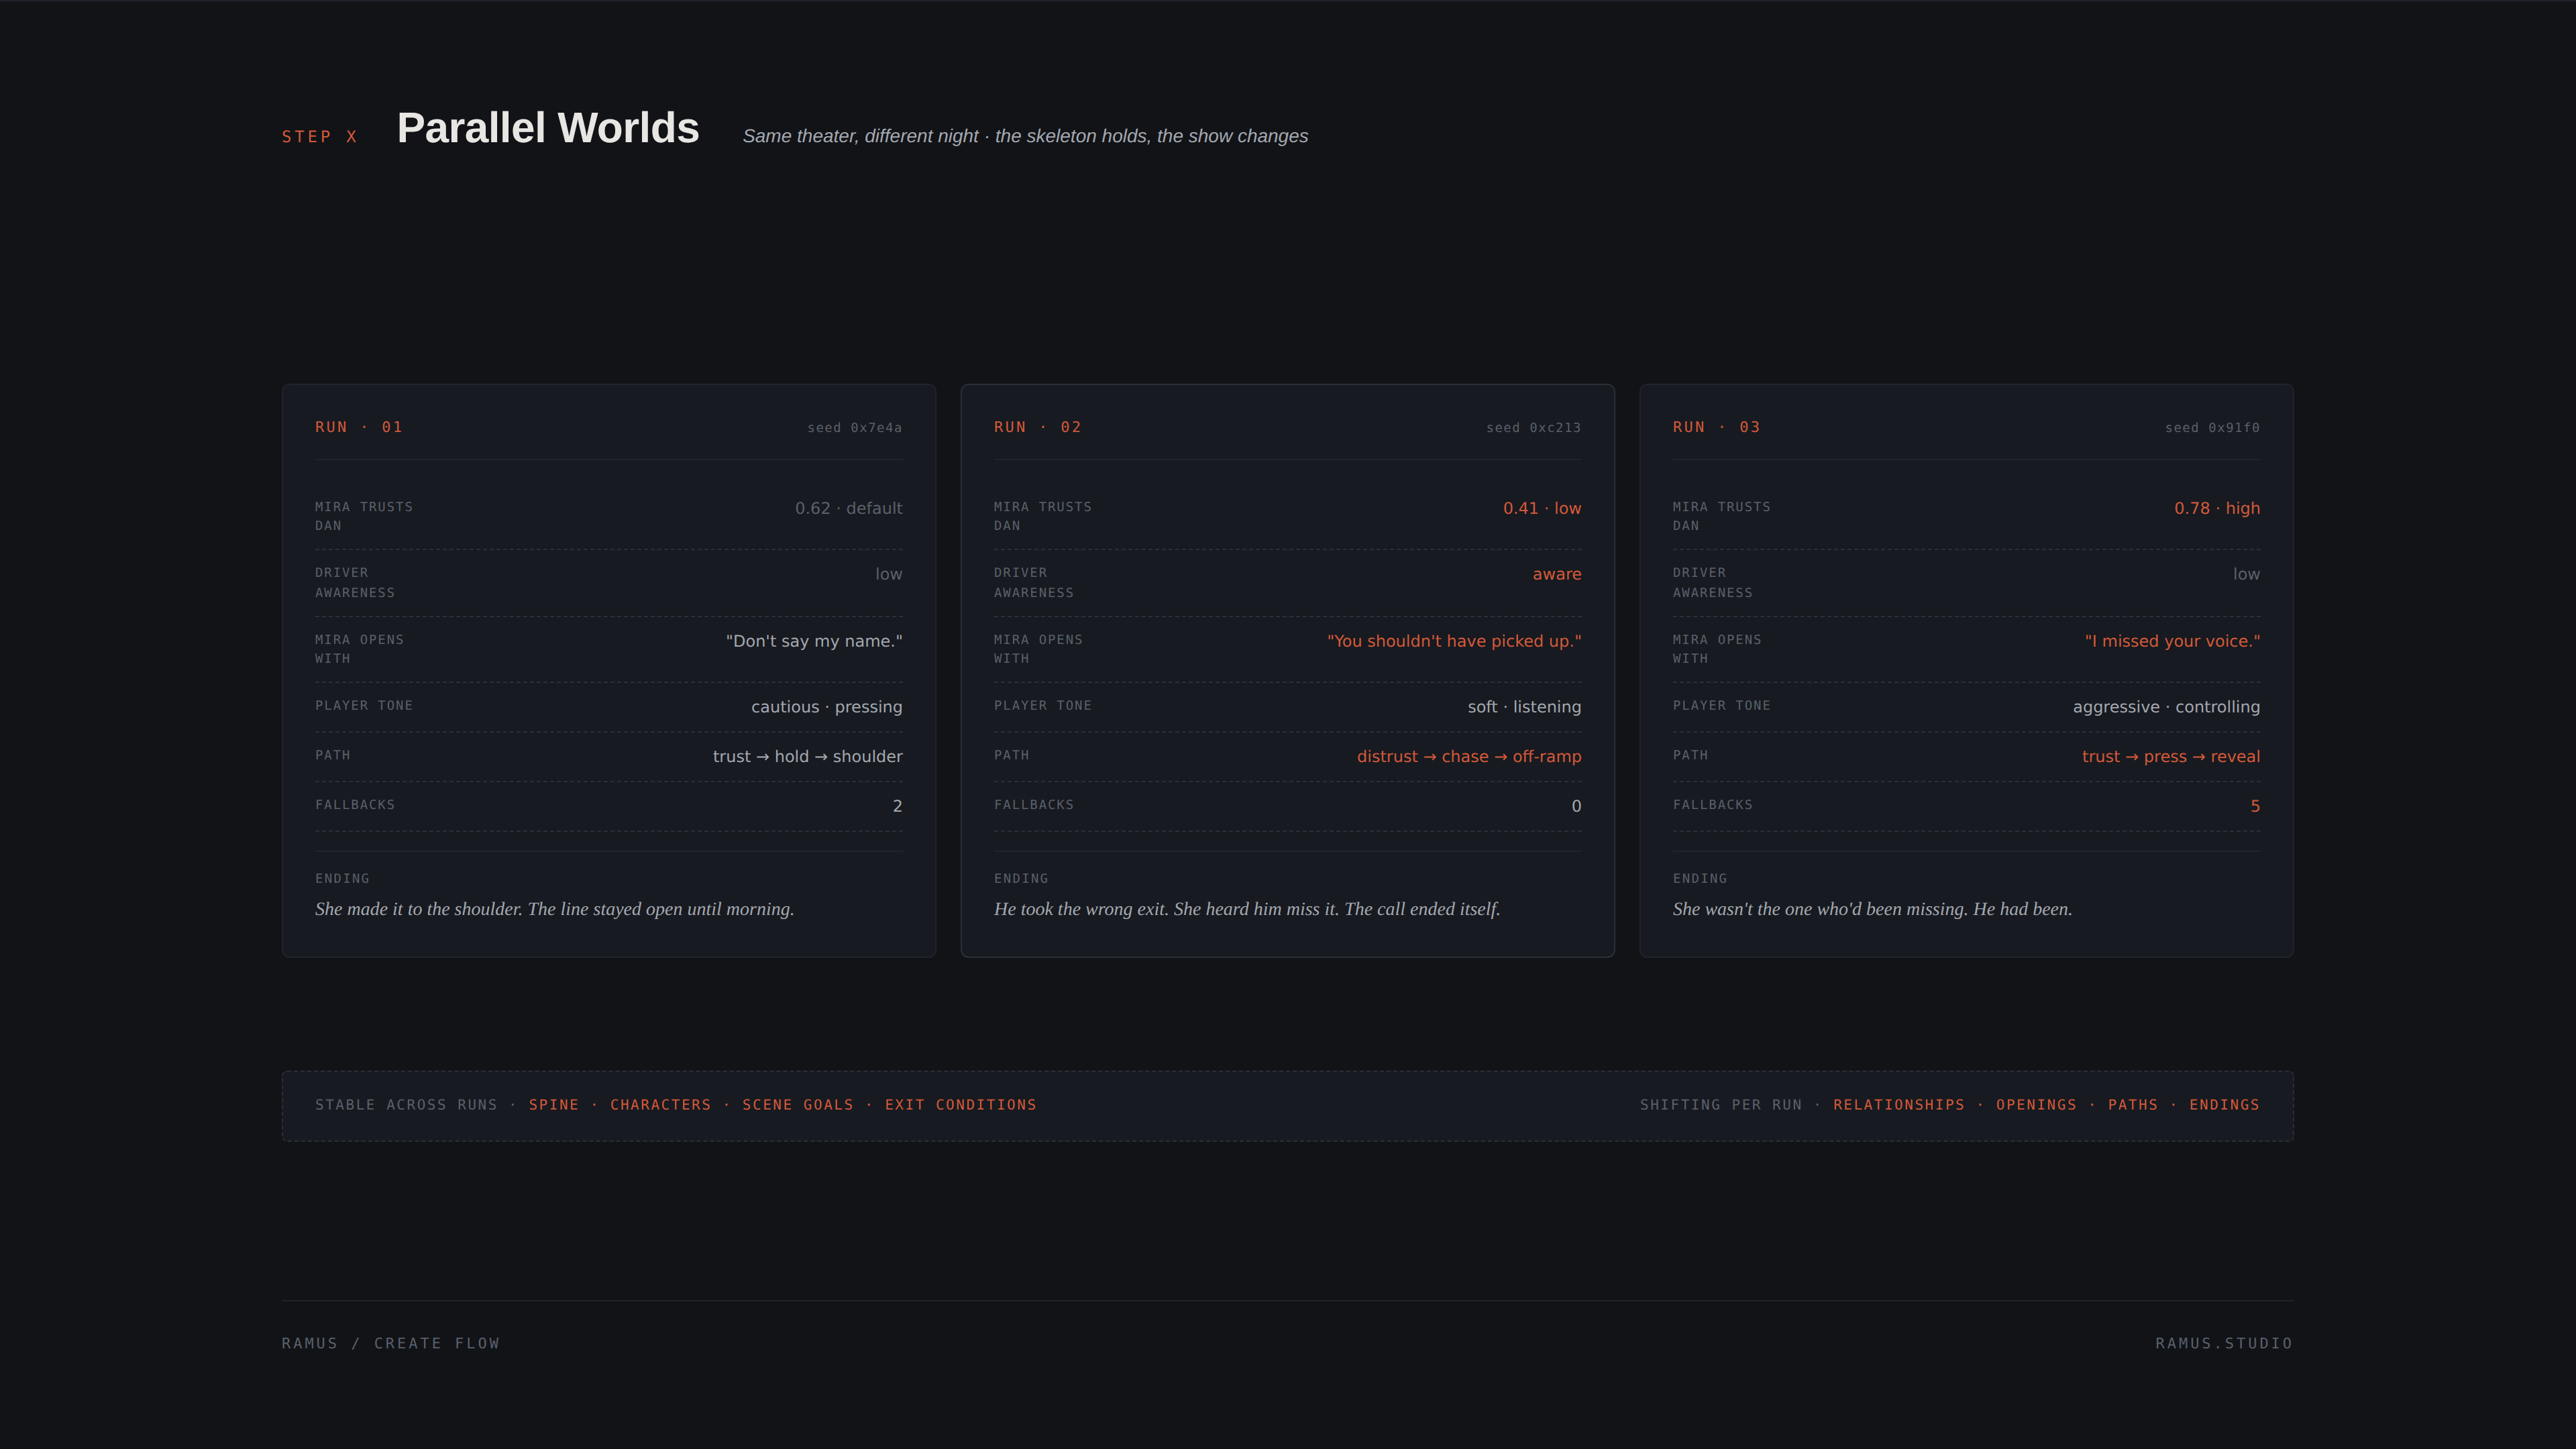Click path 'trust → hold → shoulder'
This screenshot has height=1449, width=2576.
coord(808,757)
